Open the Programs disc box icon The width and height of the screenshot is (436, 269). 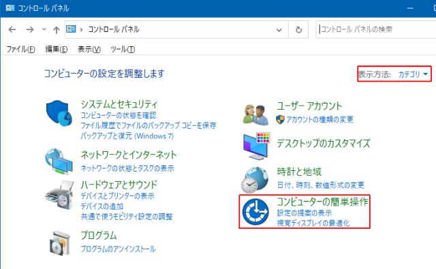point(60,243)
